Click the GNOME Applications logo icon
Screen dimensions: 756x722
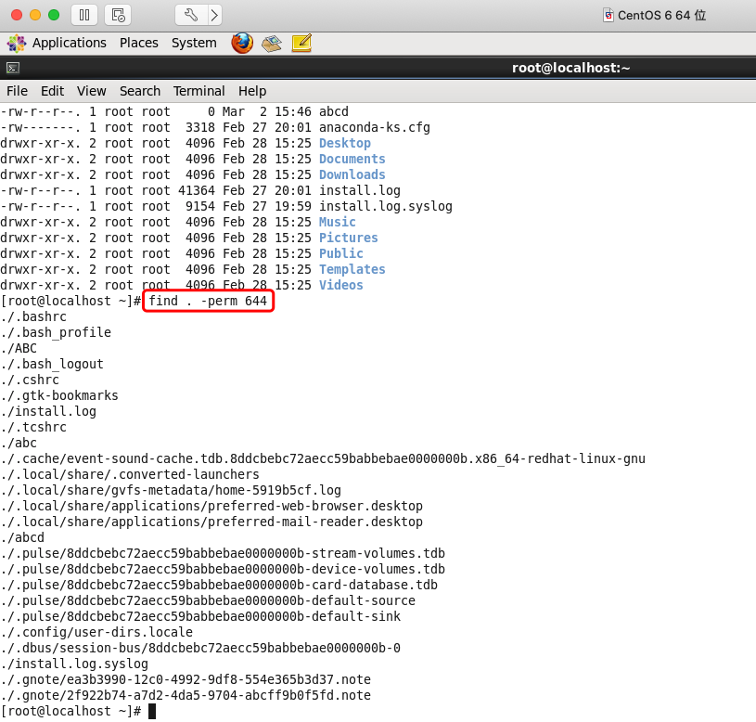17,44
